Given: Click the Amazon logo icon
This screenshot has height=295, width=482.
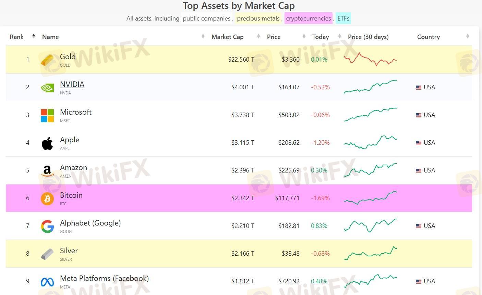Looking at the screenshot, I should pos(47,171).
